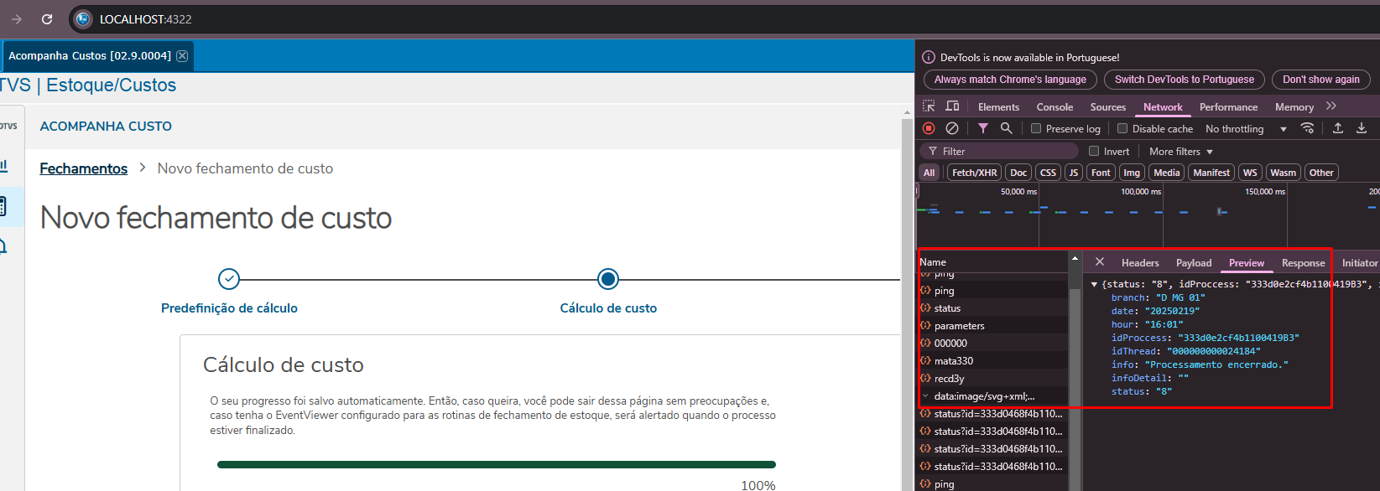Screen dimensions: 1380x491
Task: Open the Memory panel
Action: pos(1294,106)
